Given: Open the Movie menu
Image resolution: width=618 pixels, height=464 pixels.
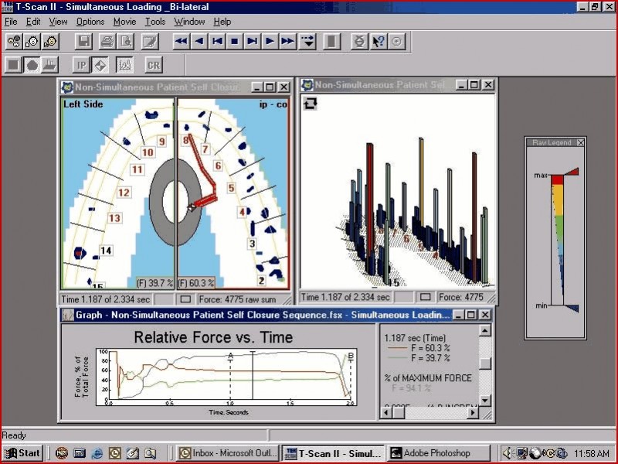Looking at the screenshot, I should [x=124, y=22].
